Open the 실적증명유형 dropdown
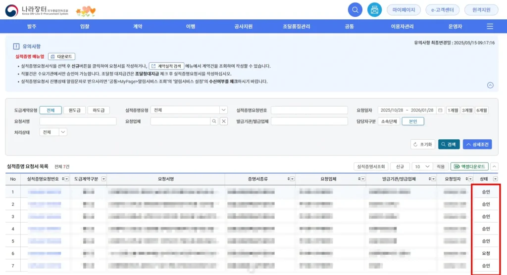 tap(223, 110)
